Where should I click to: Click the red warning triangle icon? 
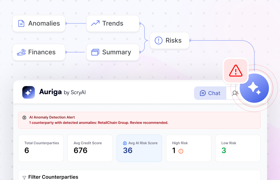coord(236,71)
